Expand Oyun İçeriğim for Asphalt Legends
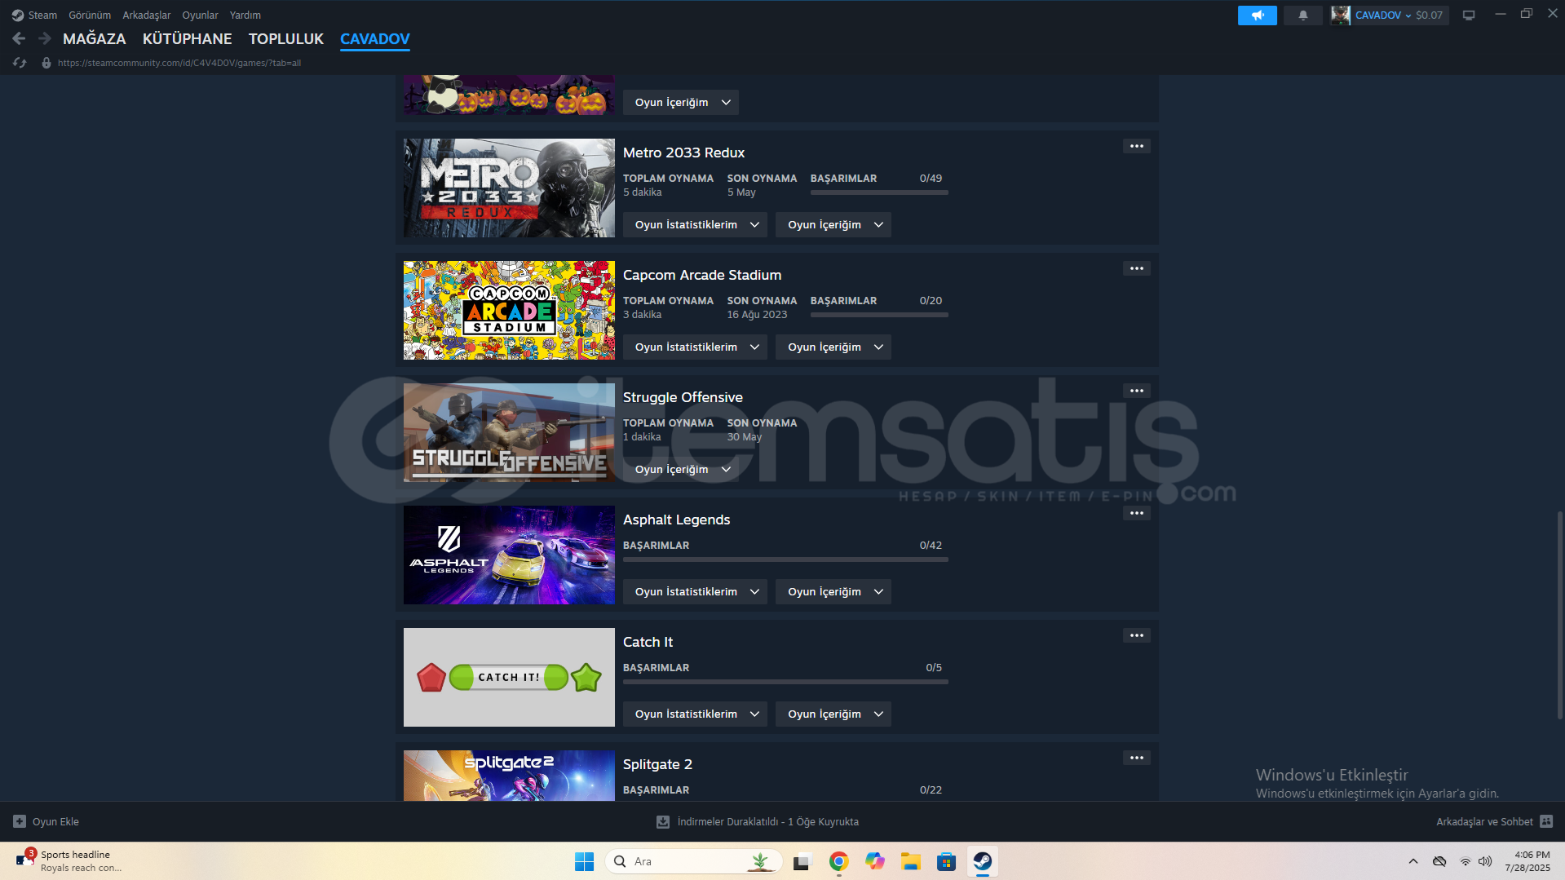Screen dimensions: 1565x880 [x=833, y=591]
